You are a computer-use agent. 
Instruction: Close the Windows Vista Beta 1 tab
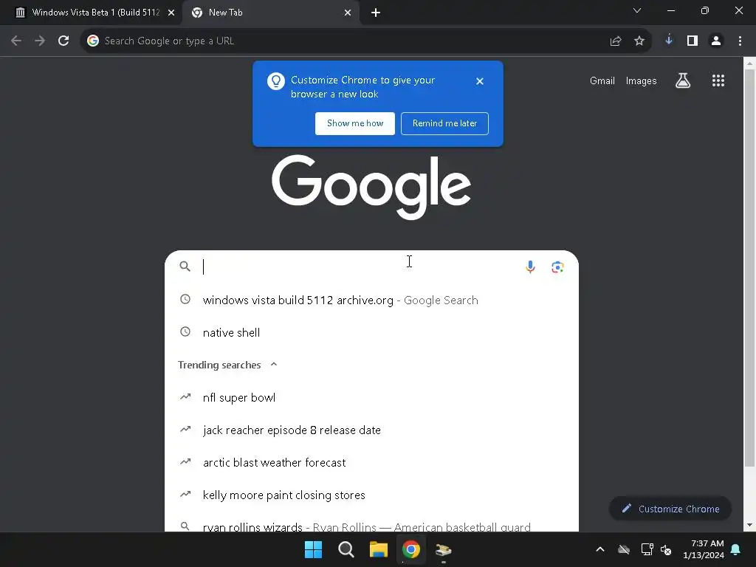coord(171,13)
